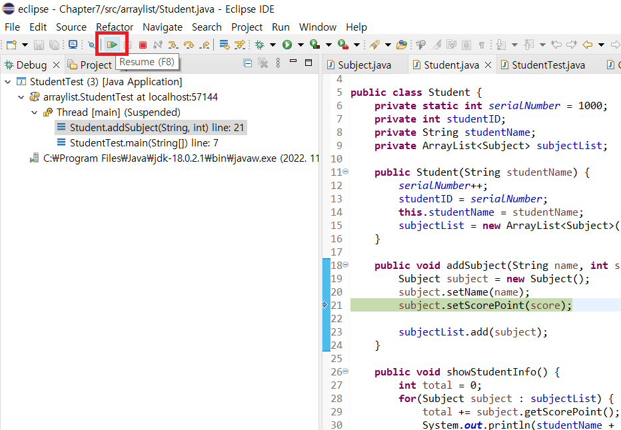Click the Step Over icon
Image resolution: width=621 pixels, height=430 pixels.
pyautogui.click(x=189, y=45)
